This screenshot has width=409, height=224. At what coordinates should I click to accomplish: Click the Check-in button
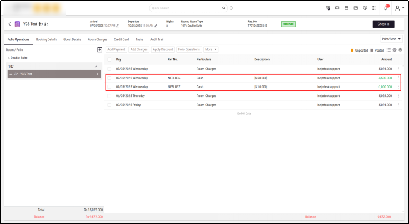383,24
